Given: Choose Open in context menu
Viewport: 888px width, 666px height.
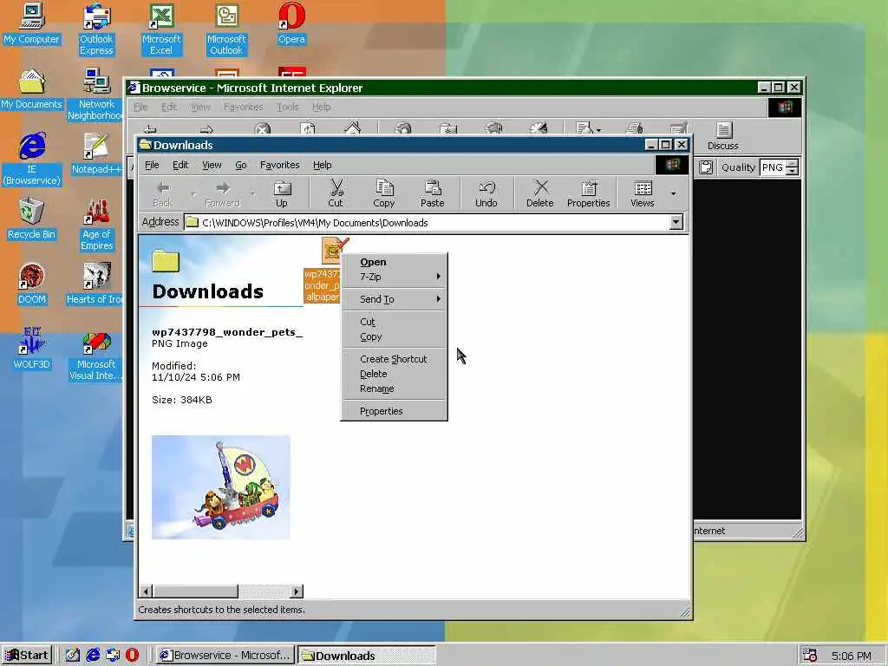Looking at the screenshot, I should pos(395,262).
